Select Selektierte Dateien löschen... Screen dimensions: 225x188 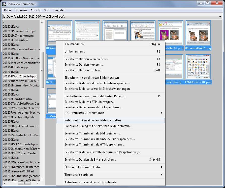pyautogui.click(x=111, y=70)
